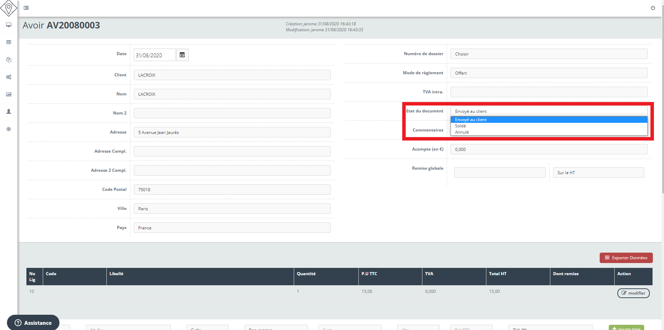Pick the Envoyé au client option
This screenshot has width=664, height=330.
[x=471, y=120]
